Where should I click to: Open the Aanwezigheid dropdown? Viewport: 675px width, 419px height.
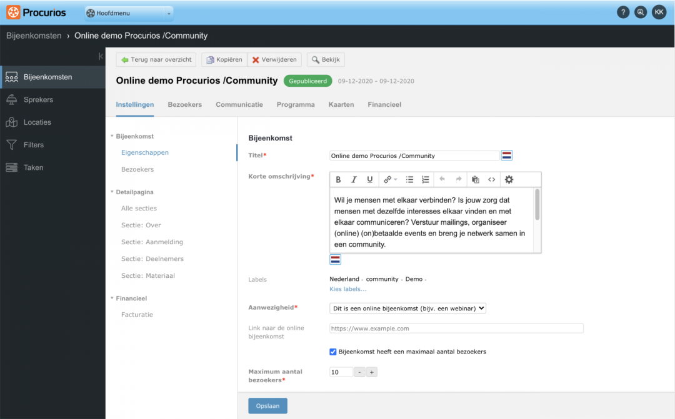[407, 308]
